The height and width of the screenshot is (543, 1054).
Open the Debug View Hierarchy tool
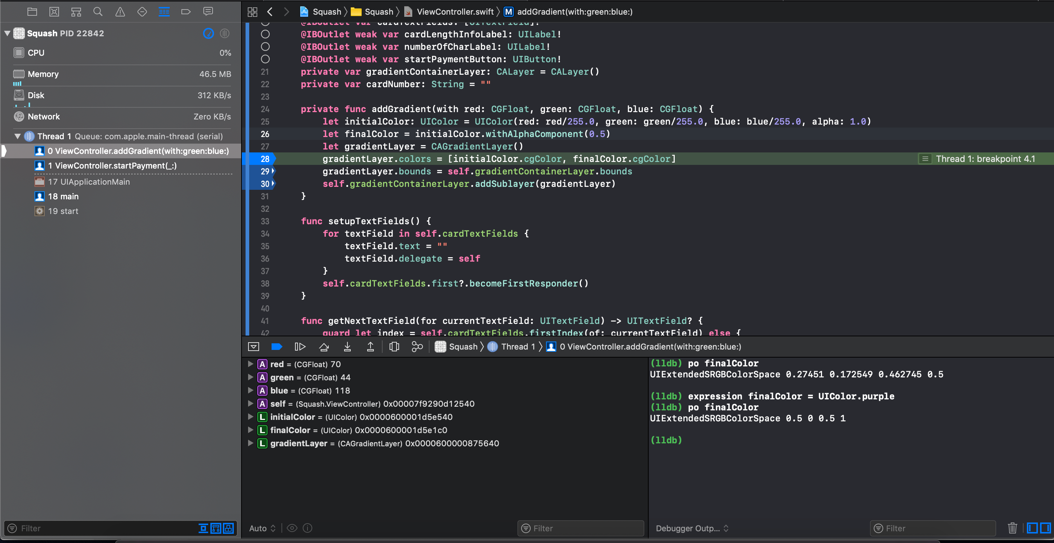(x=394, y=347)
